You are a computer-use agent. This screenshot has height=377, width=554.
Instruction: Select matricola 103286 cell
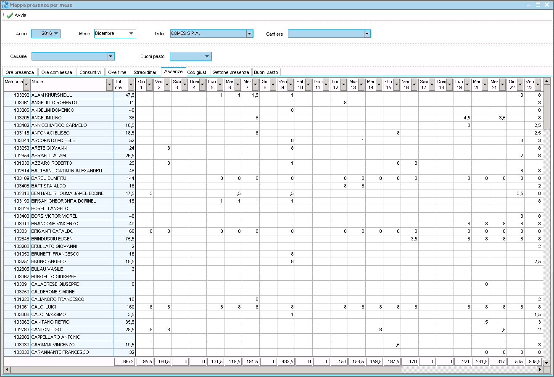[x=17, y=111]
